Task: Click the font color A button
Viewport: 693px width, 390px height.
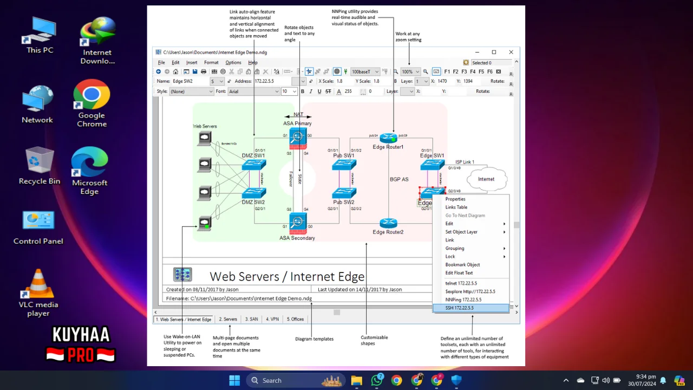Action: 339,92
